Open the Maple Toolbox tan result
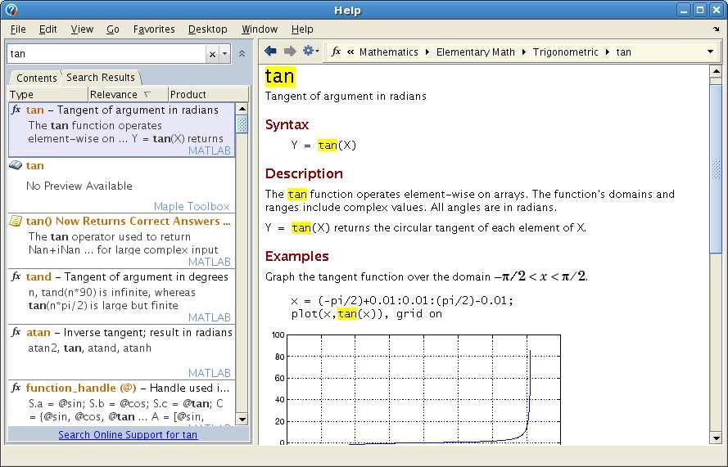 (122, 186)
